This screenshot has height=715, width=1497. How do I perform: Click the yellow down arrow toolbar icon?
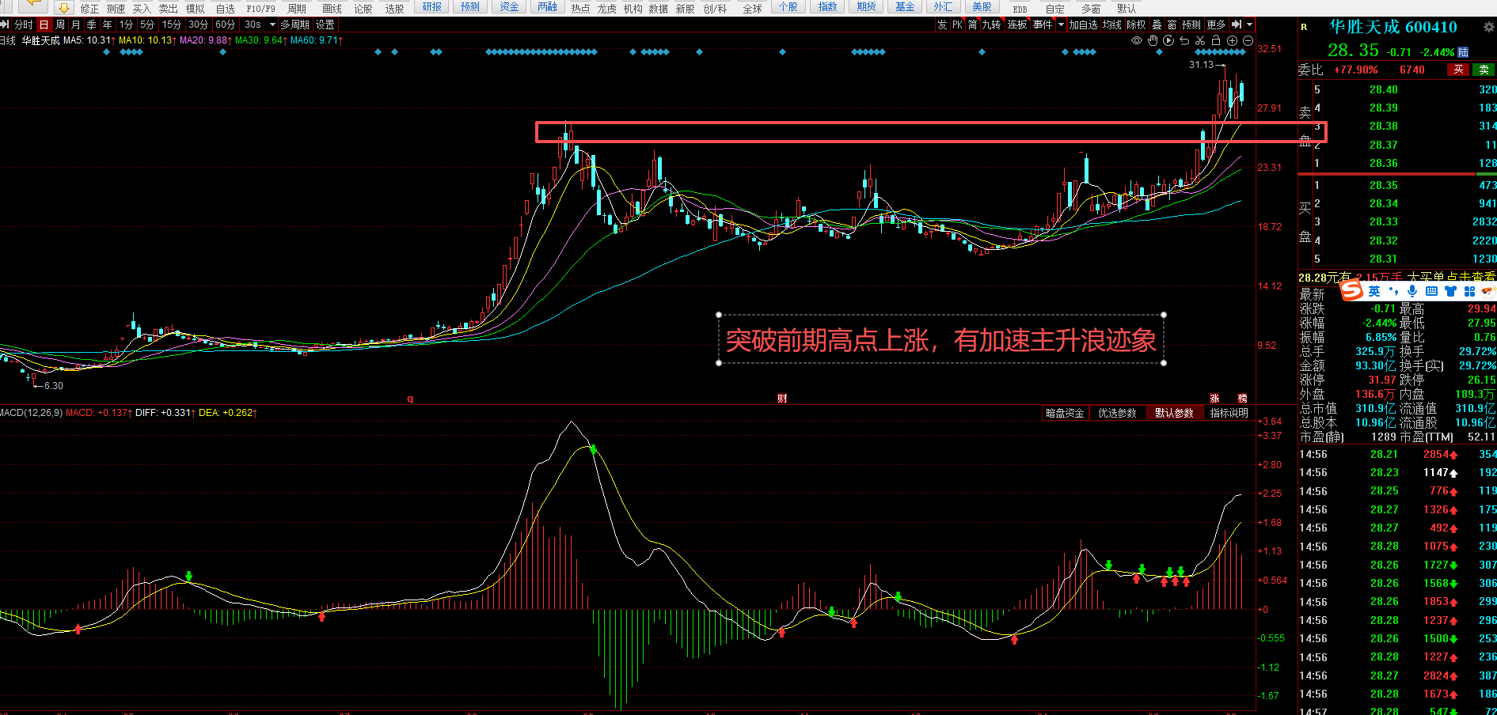click(64, 7)
